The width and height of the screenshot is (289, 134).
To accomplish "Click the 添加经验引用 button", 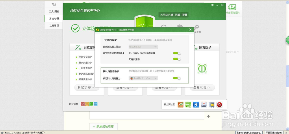I will click(103, 127).
